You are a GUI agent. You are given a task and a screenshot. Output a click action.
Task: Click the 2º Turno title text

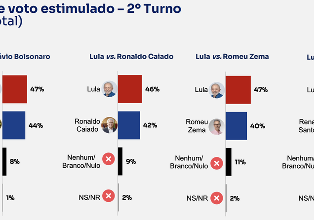click(154, 8)
